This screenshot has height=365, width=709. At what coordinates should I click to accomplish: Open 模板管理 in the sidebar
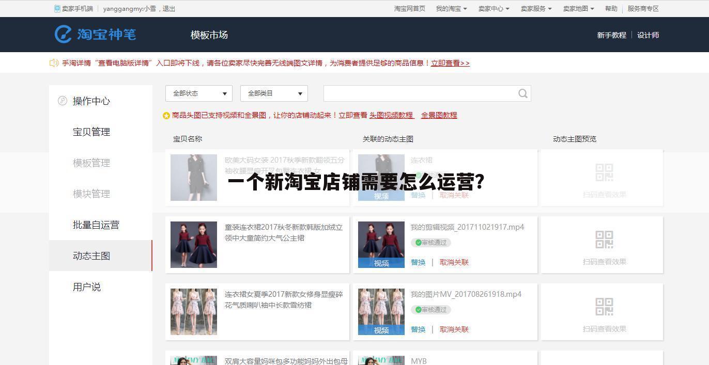91,163
